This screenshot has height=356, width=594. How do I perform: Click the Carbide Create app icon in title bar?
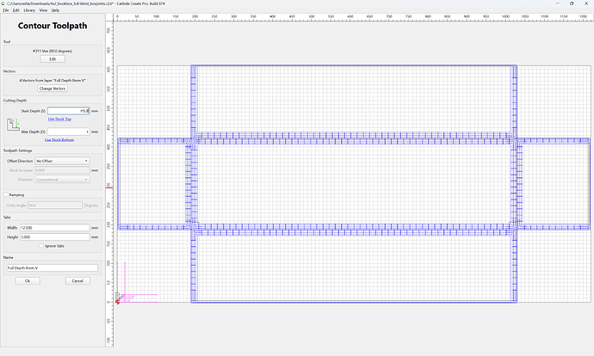[x=3, y=3]
